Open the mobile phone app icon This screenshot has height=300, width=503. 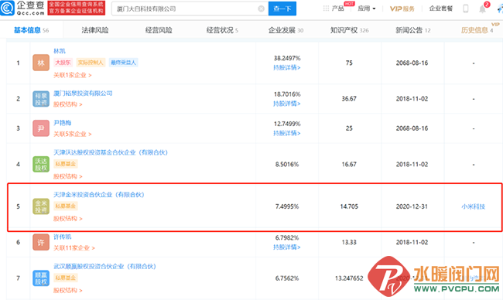pyautogui.click(x=466, y=9)
